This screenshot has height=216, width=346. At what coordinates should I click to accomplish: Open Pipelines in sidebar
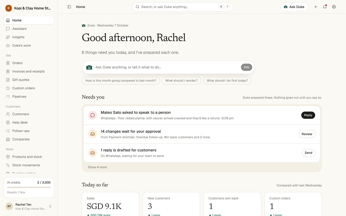[29, 96]
